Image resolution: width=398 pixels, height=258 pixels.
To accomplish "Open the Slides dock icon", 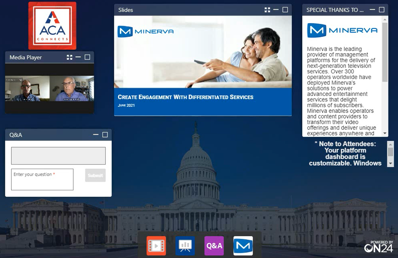I will [185, 246].
